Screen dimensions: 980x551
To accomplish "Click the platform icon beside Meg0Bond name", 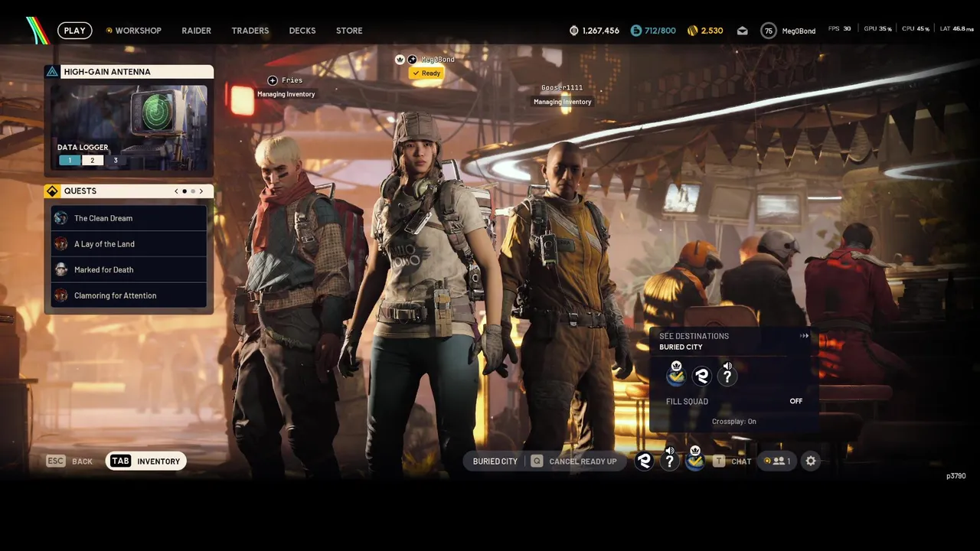I will pyautogui.click(x=412, y=60).
